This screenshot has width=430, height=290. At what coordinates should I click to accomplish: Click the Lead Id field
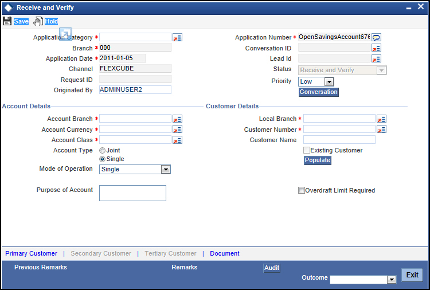(334, 58)
